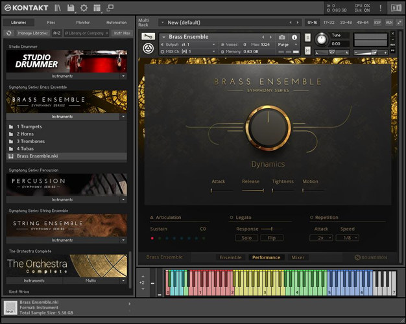
Task: Click the save (floppy disk) icon
Action: pos(71,8)
